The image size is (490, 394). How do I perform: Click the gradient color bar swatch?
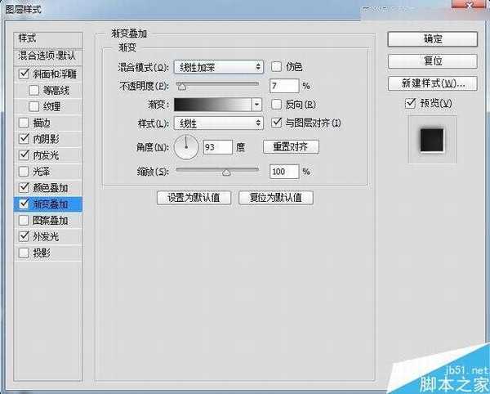point(213,105)
